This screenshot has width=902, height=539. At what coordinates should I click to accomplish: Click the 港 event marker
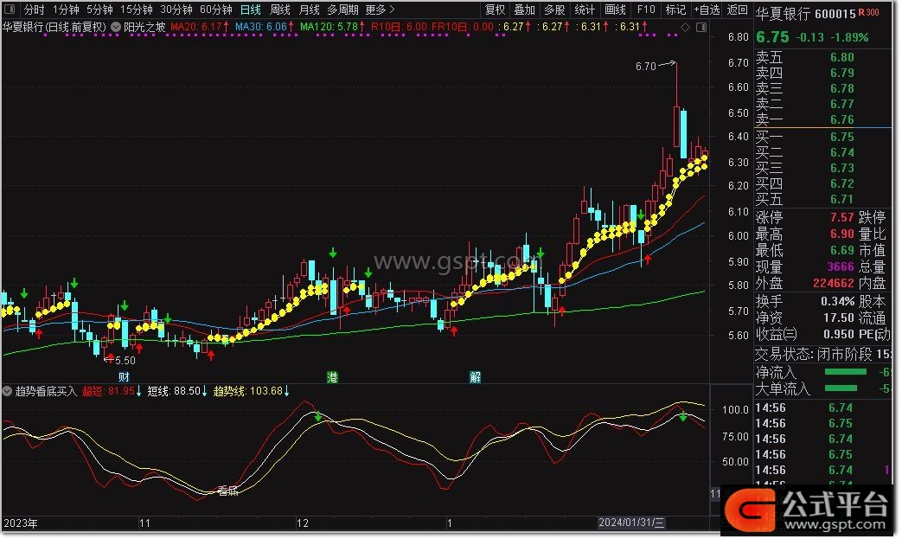(332, 377)
